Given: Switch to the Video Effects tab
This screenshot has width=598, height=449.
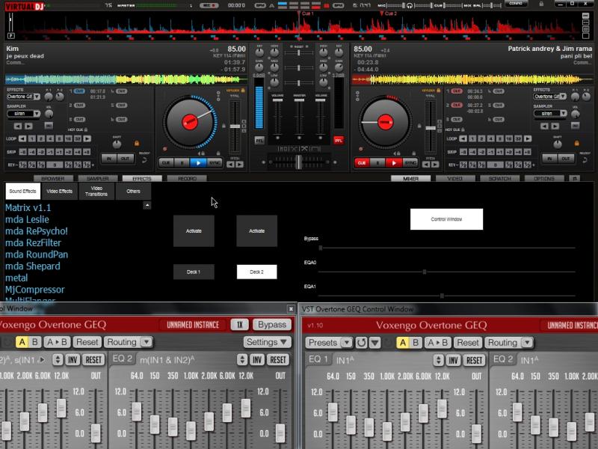Looking at the screenshot, I should point(60,192).
